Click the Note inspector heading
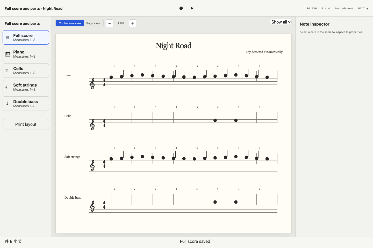 (314, 24)
